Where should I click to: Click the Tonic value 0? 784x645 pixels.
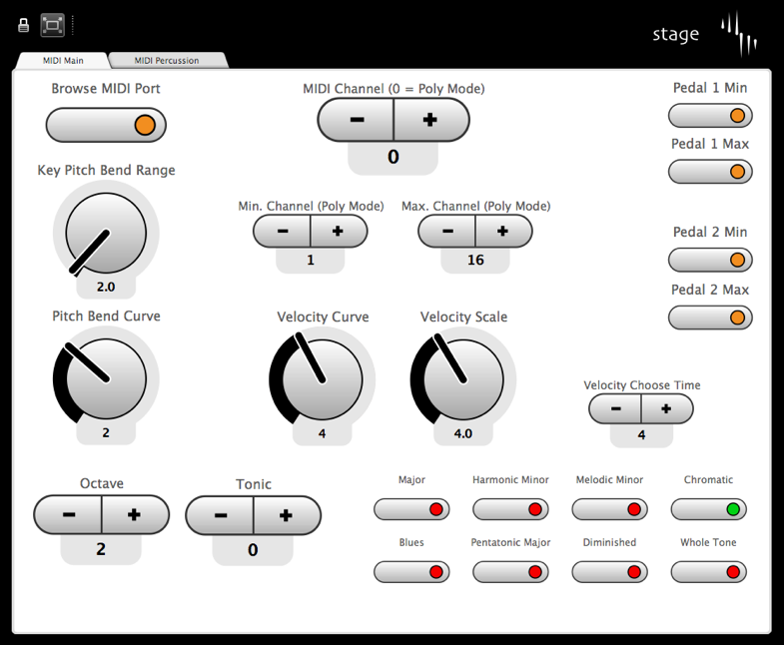point(253,550)
